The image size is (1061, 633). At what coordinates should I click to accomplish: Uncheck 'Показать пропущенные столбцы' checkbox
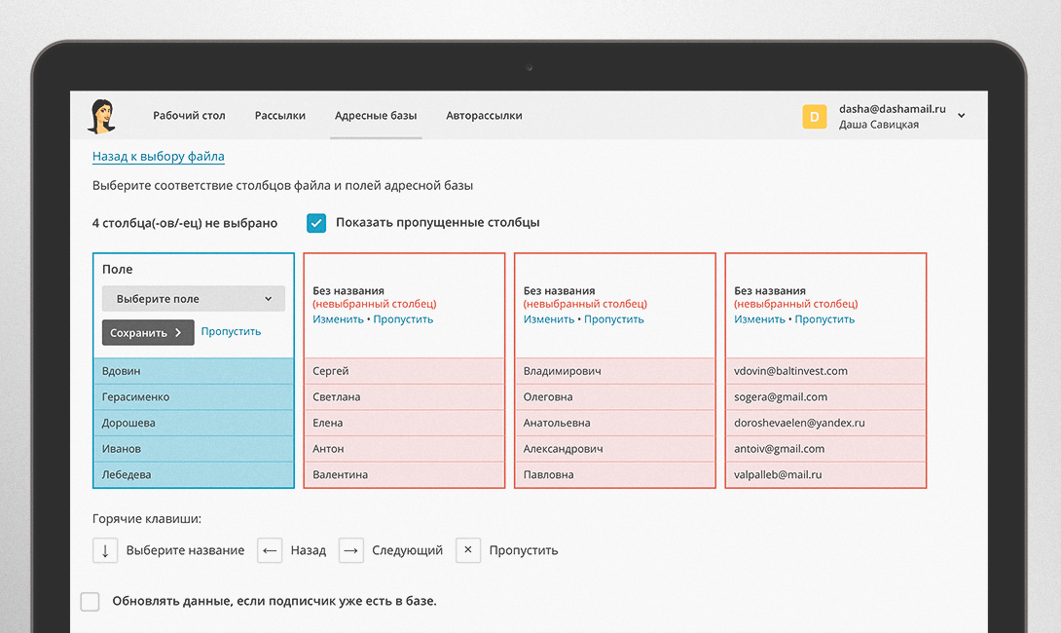pos(316,223)
